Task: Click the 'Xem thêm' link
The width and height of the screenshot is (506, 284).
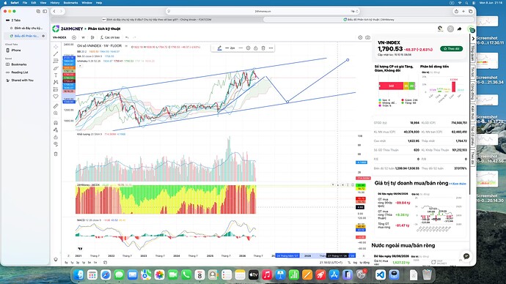Action: [458, 184]
